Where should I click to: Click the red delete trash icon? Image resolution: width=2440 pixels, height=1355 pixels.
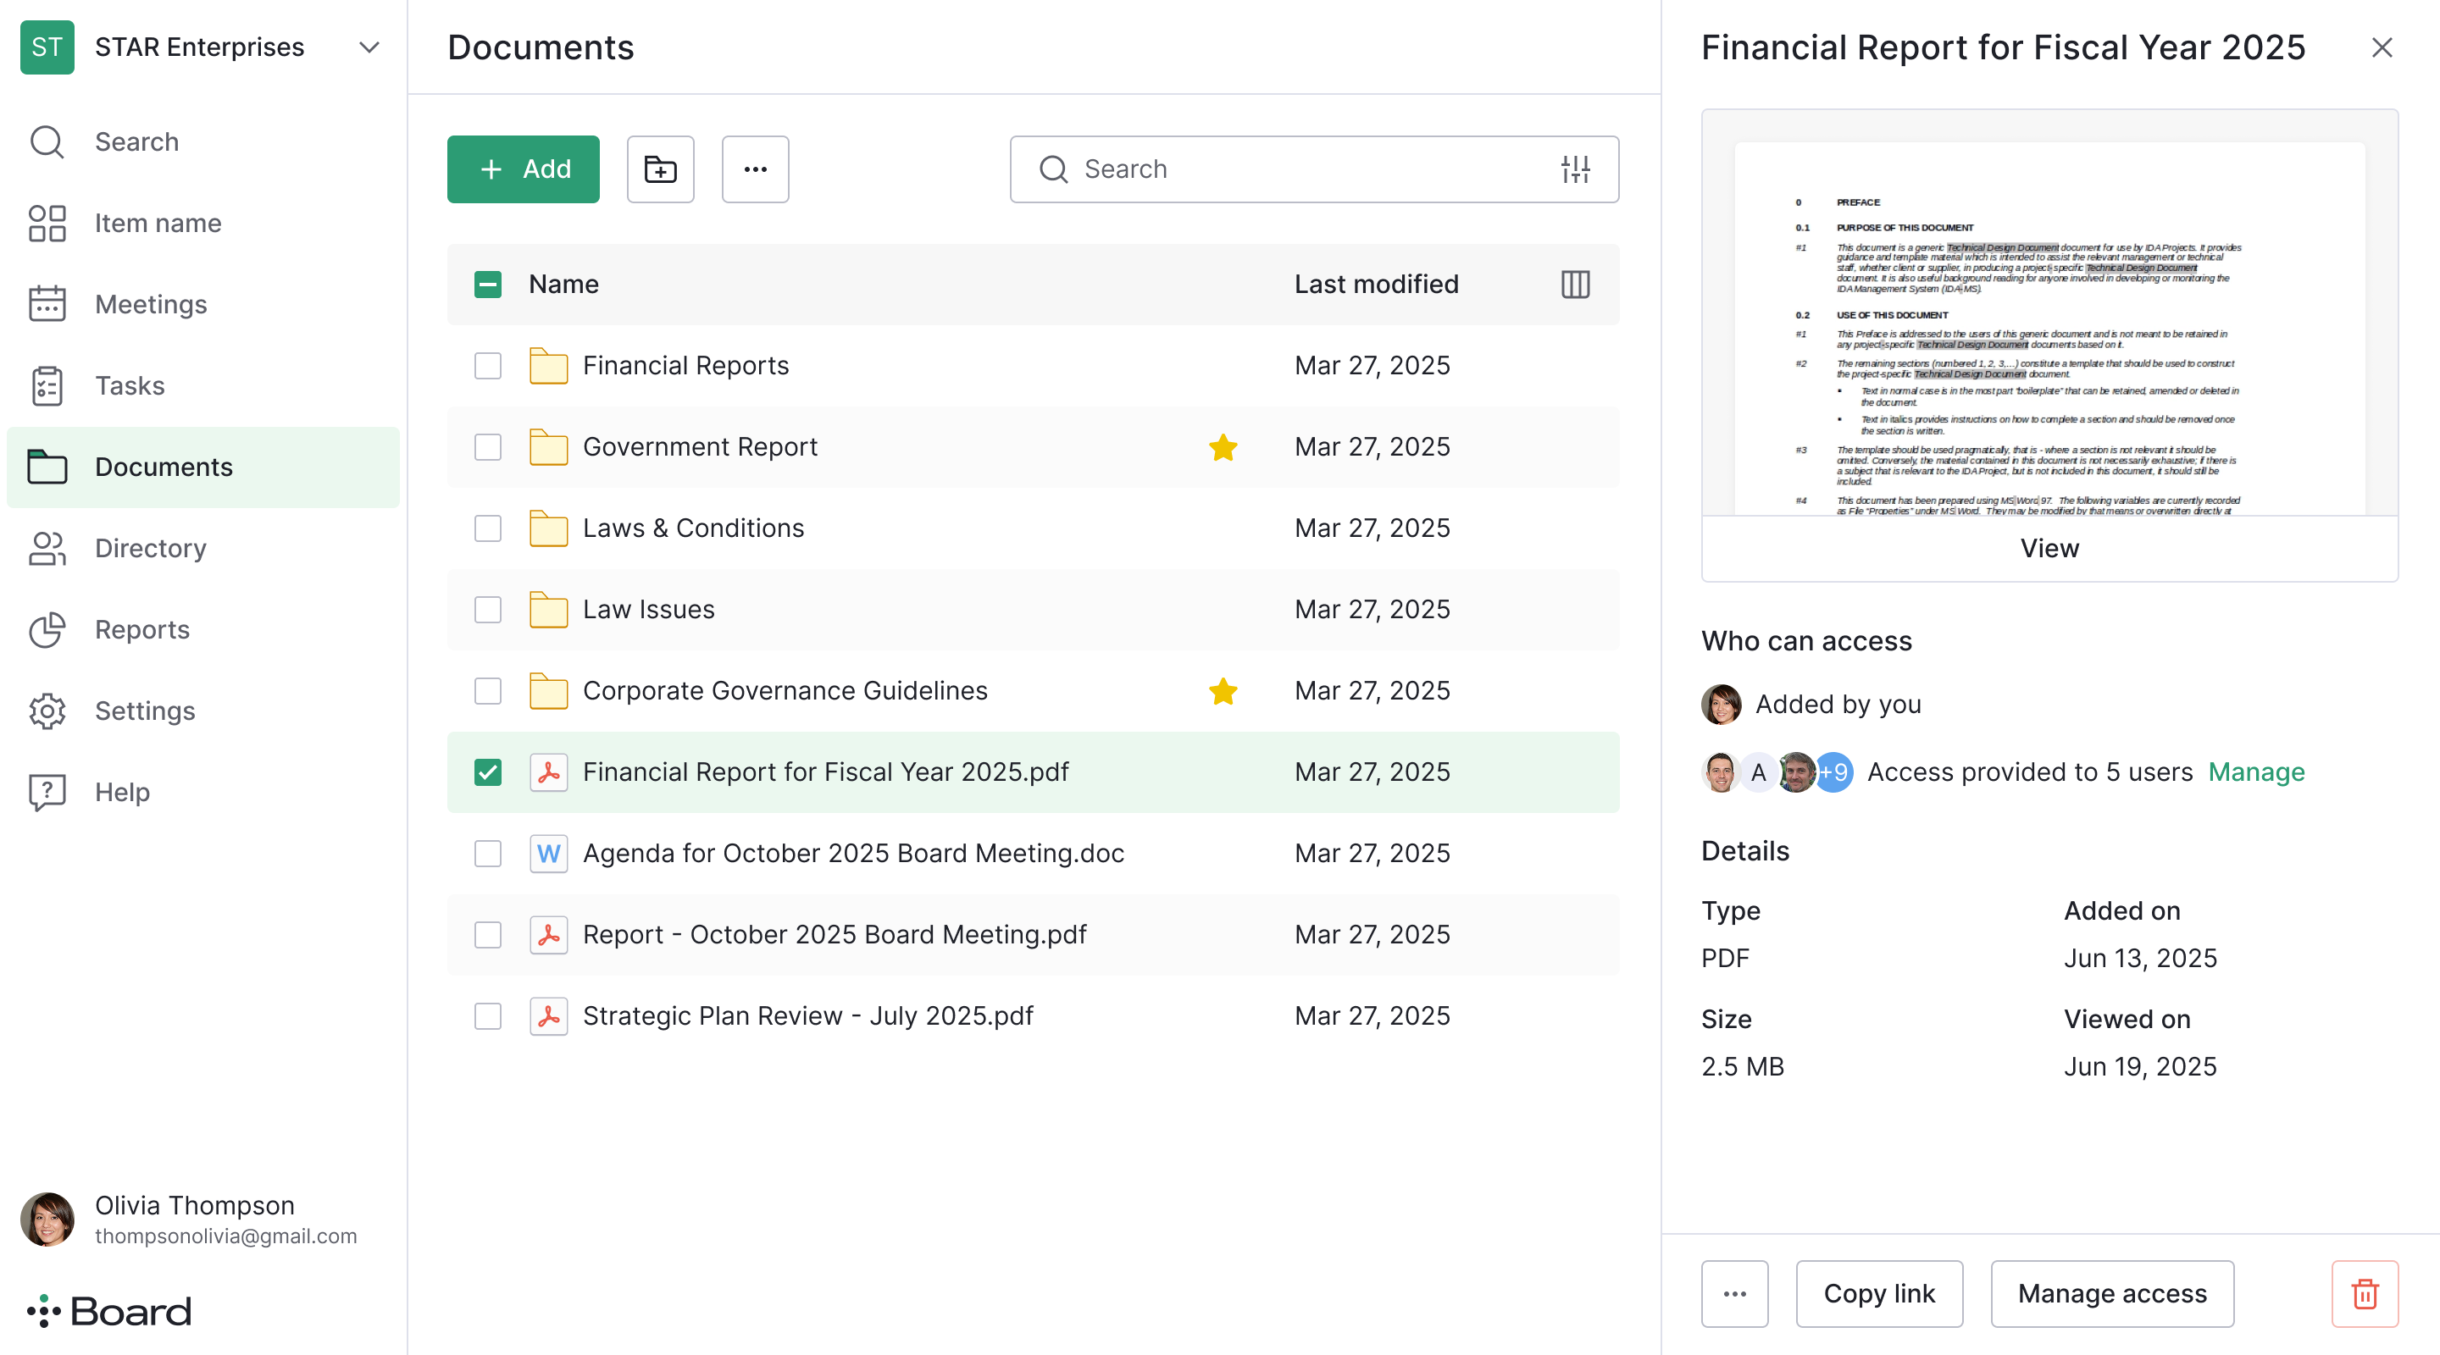click(x=2365, y=1293)
